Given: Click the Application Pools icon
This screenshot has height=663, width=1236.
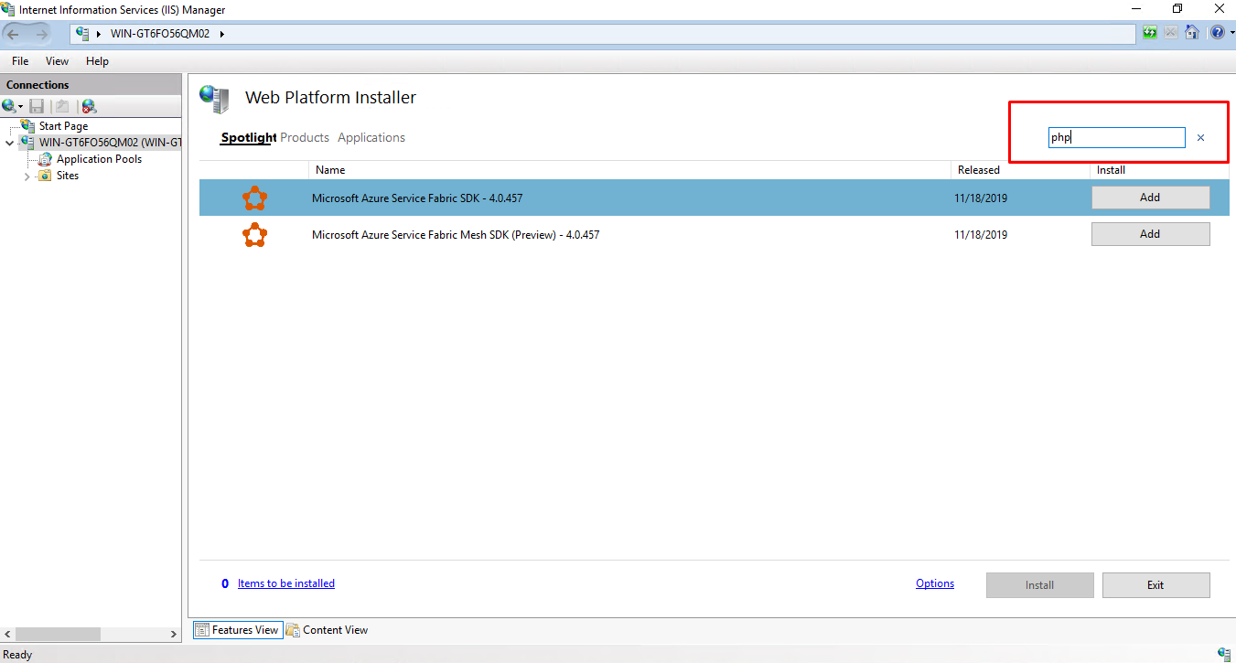Looking at the screenshot, I should pos(45,159).
